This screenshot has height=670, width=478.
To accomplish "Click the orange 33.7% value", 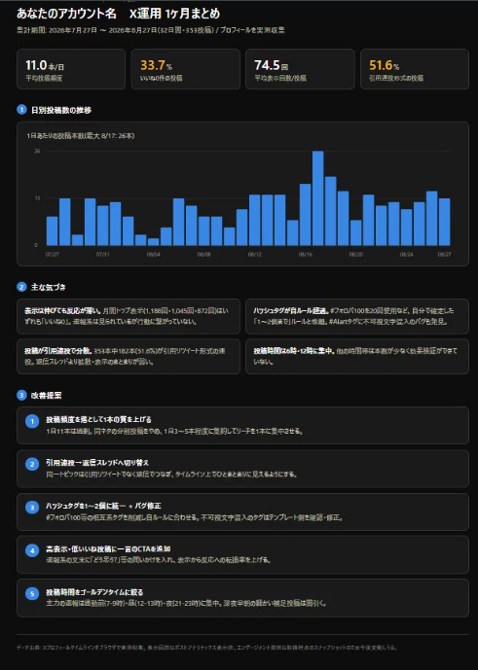I will (x=156, y=65).
